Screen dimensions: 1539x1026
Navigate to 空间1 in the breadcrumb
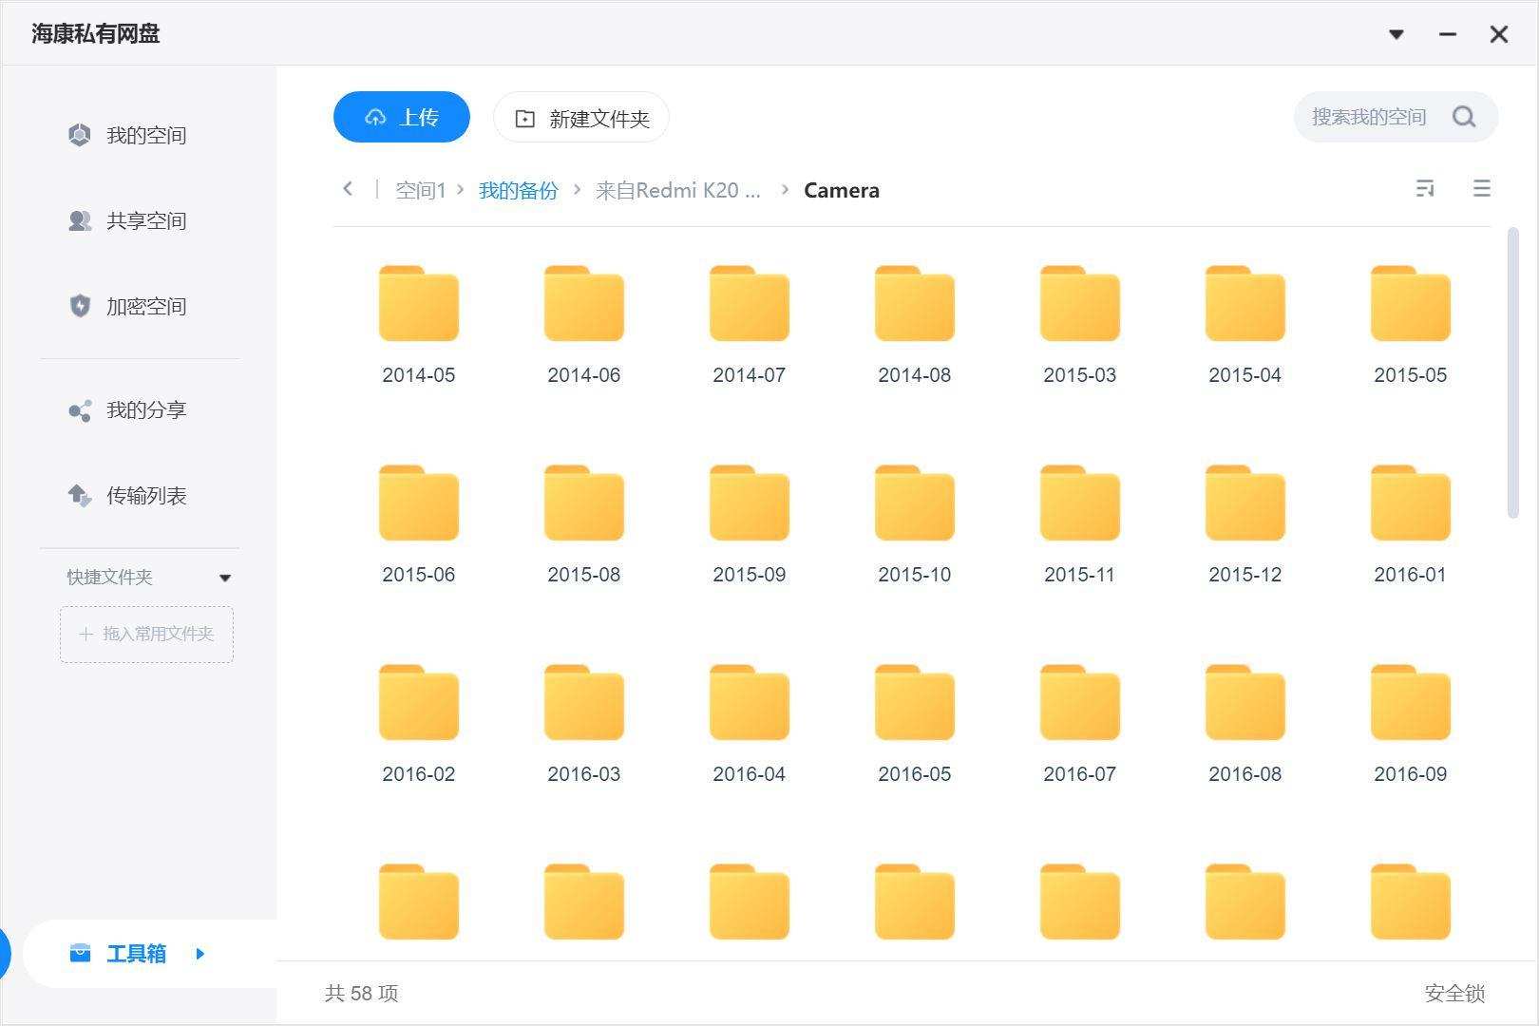click(421, 189)
